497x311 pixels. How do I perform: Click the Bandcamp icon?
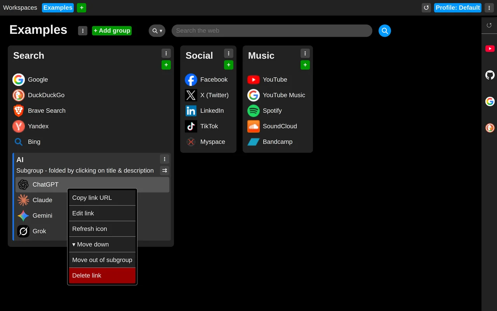[254, 142]
